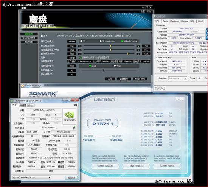Open the 设置 settings menu in Magic Panel

click(x=143, y=11)
